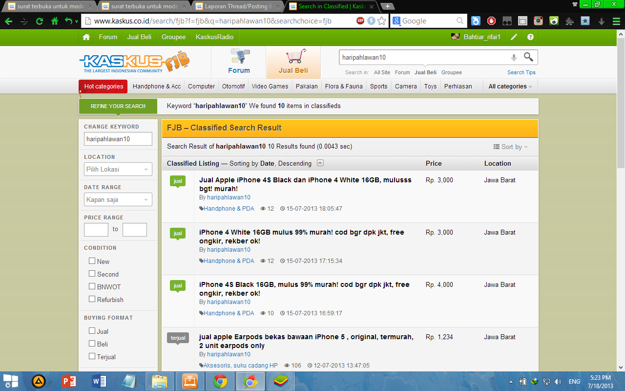
Task: Tick the Second condition checkbox
Action: pos(92,274)
